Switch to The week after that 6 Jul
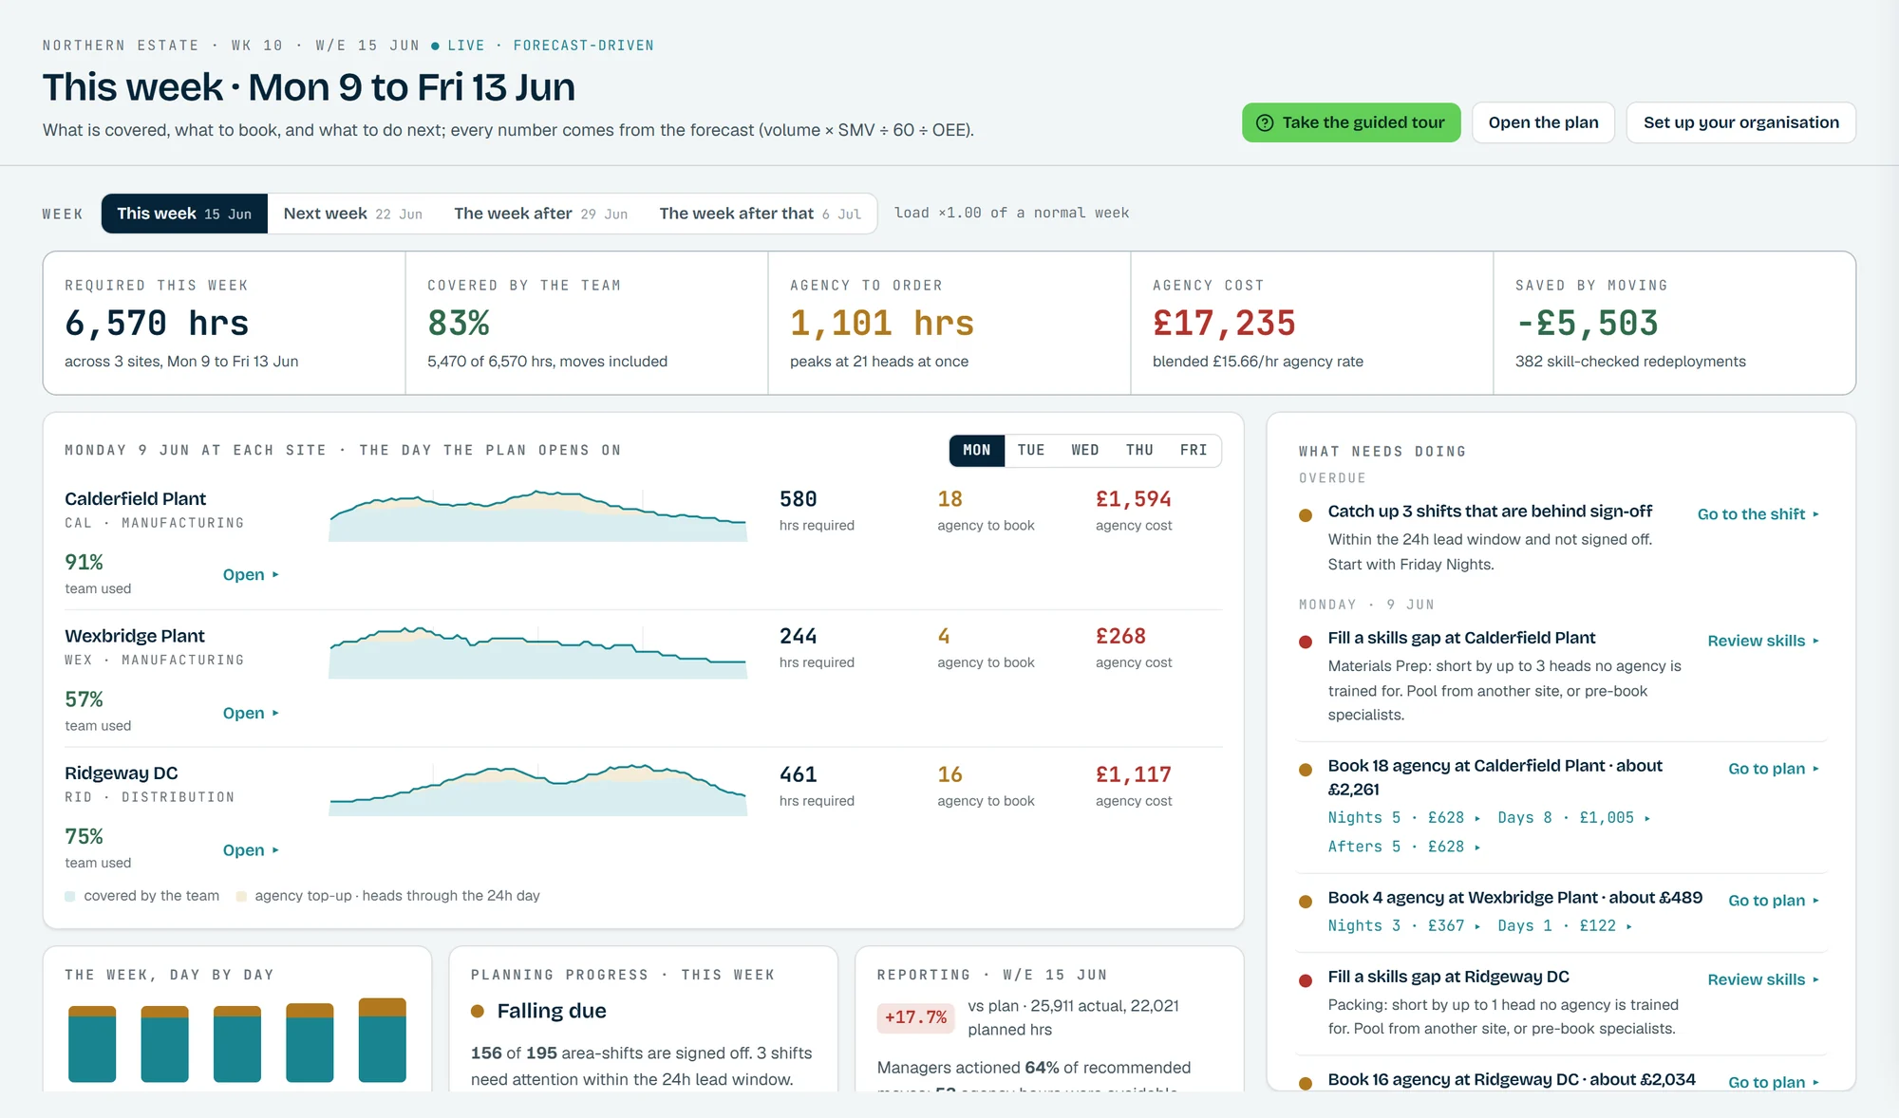Screen dimensions: 1899x1118 click(x=760, y=214)
